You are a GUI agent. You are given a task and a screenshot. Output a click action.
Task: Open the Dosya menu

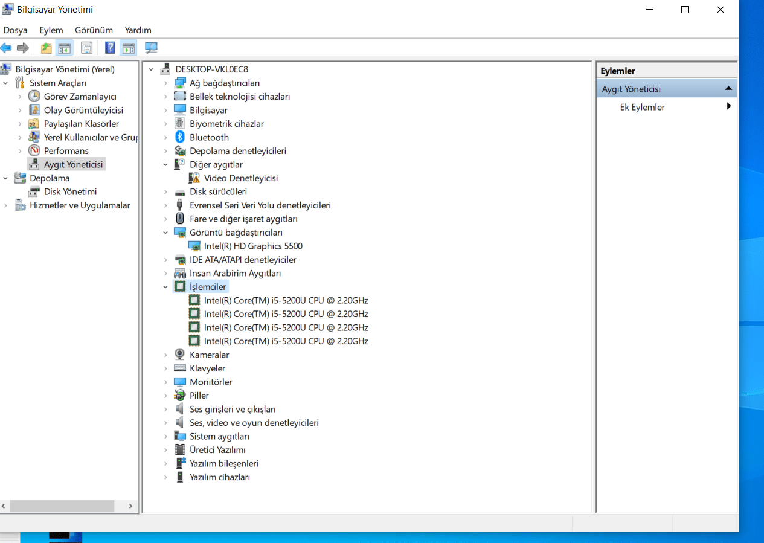point(15,30)
